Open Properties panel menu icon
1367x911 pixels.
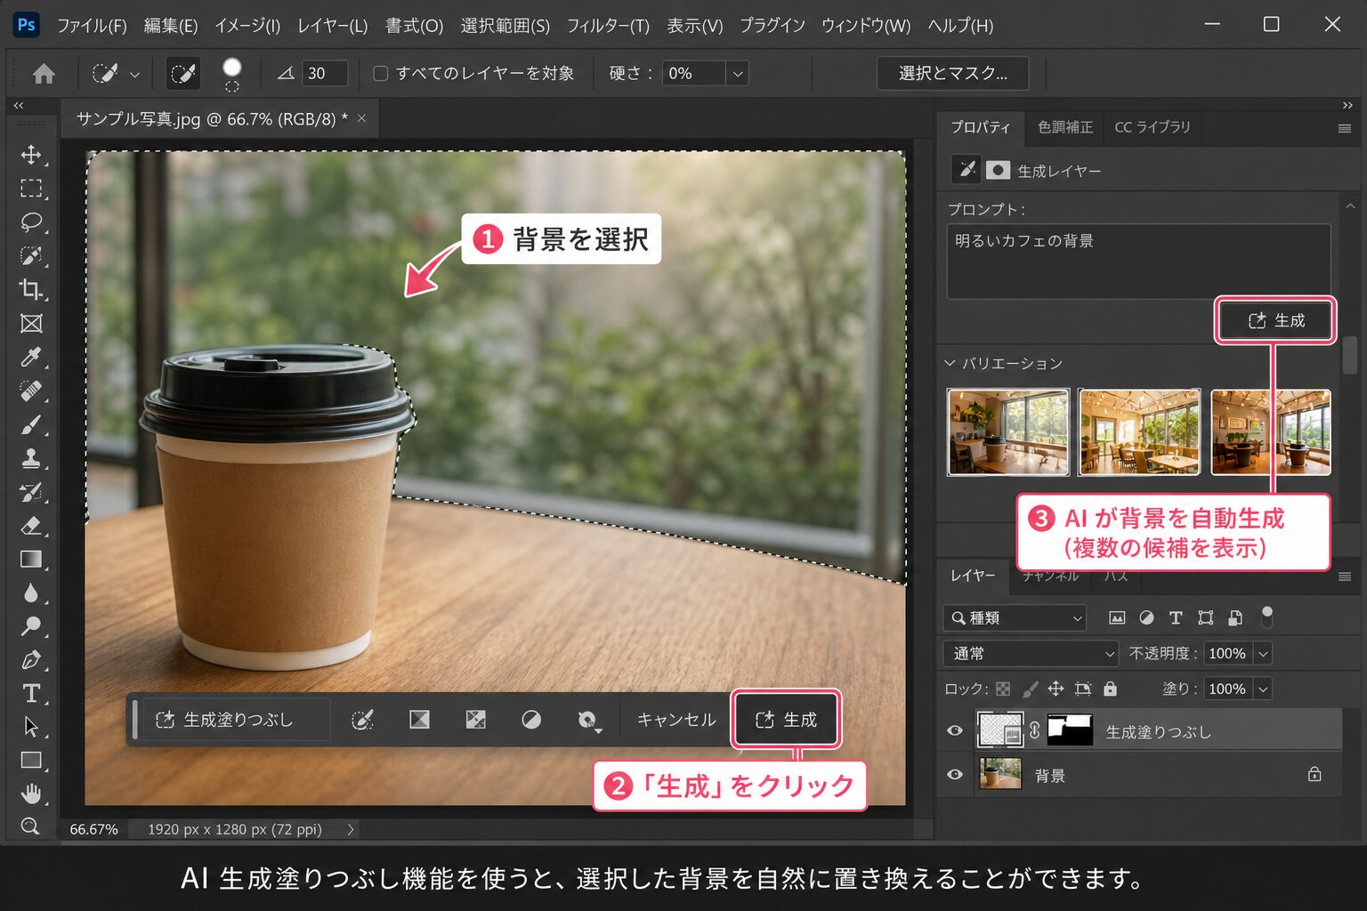point(1345,128)
